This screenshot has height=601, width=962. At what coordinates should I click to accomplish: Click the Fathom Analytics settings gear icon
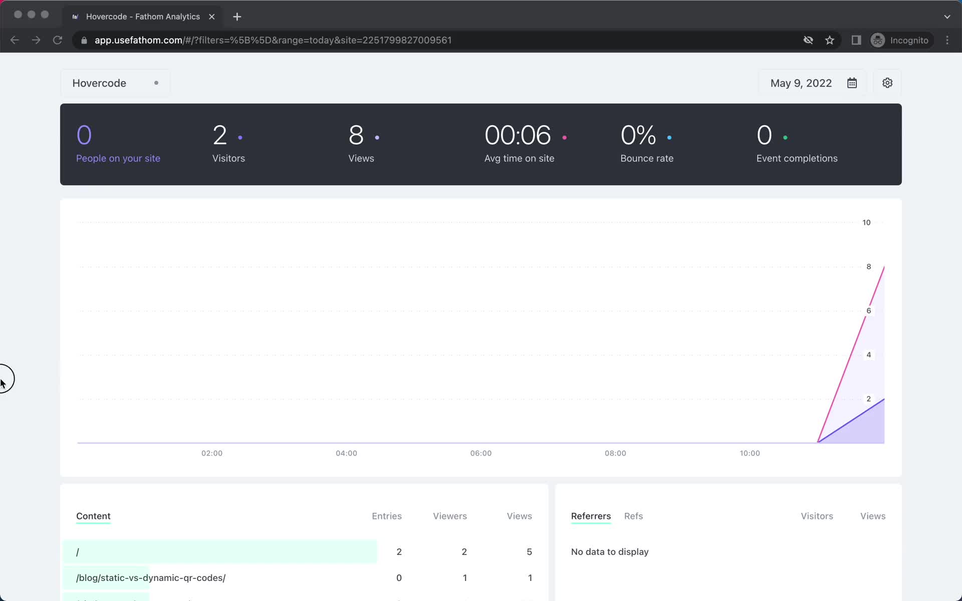887,83
